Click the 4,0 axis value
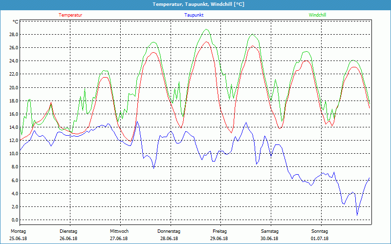Viewport: 391px width, 244px height. tap(15, 193)
